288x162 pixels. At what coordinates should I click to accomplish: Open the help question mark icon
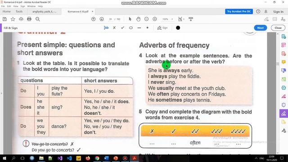258,11
